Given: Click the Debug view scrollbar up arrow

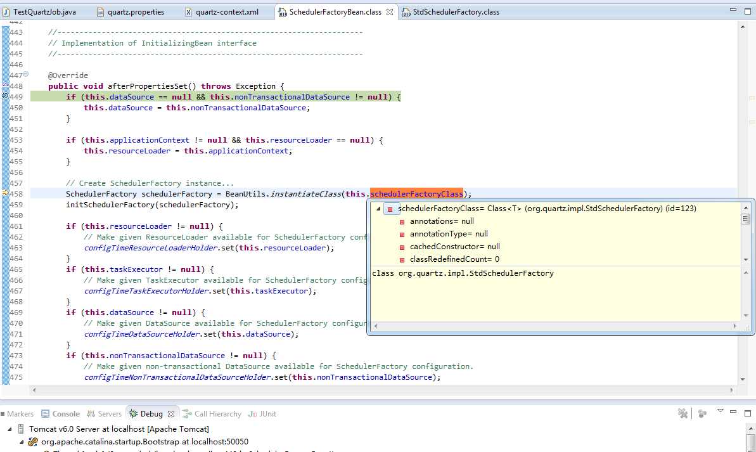Looking at the screenshot, I should (x=750, y=429).
